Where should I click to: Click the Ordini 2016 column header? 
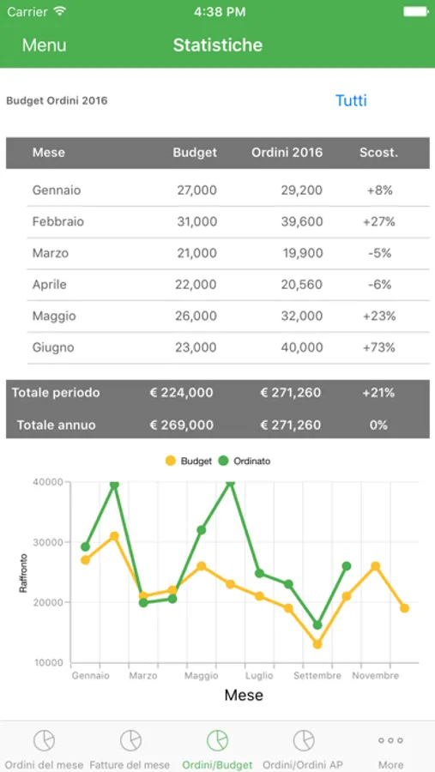click(x=287, y=153)
